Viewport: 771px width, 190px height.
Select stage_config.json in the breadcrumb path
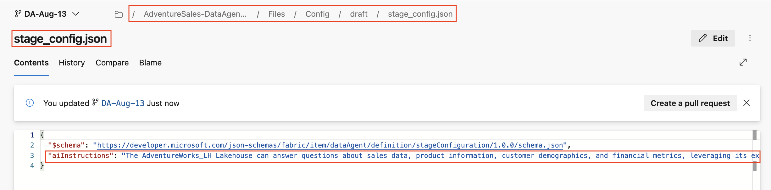pyautogui.click(x=420, y=14)
